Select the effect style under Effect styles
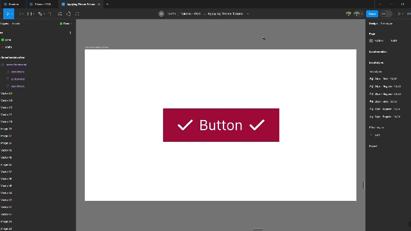This screenshot has width=411, height=231. point(377,135)
